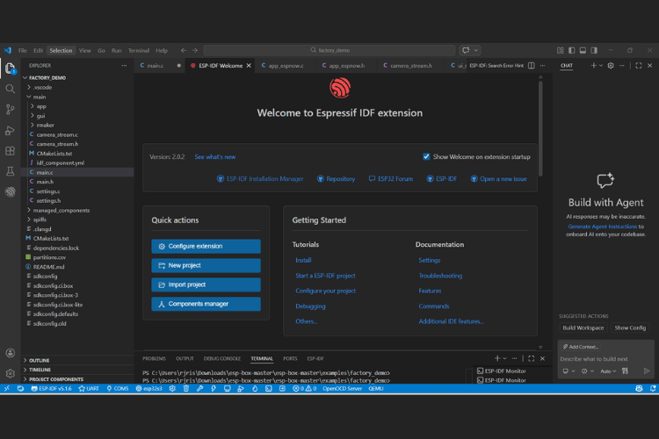The height and width of the screenshot is (439, 659).
Task: Toggle the primary side bar visibility
Action: (572, 50)
